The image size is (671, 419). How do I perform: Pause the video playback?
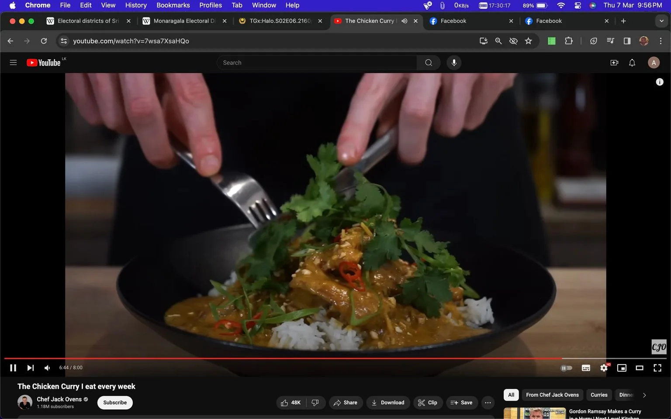13,367
